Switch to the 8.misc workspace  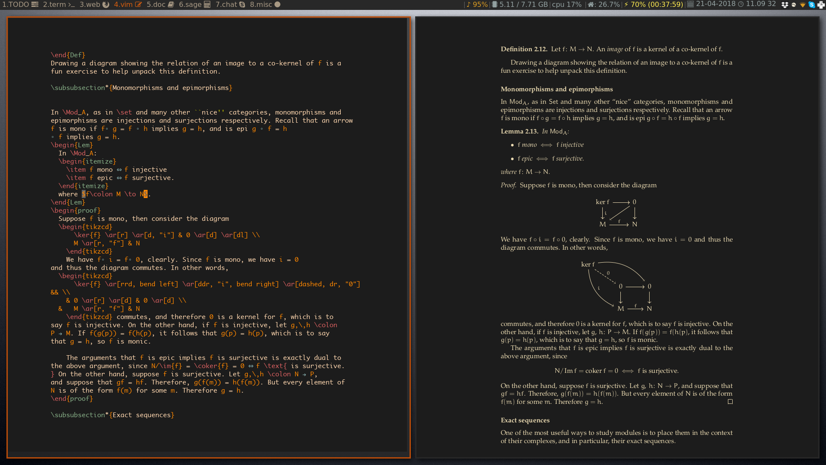click(x=265, y=4)
